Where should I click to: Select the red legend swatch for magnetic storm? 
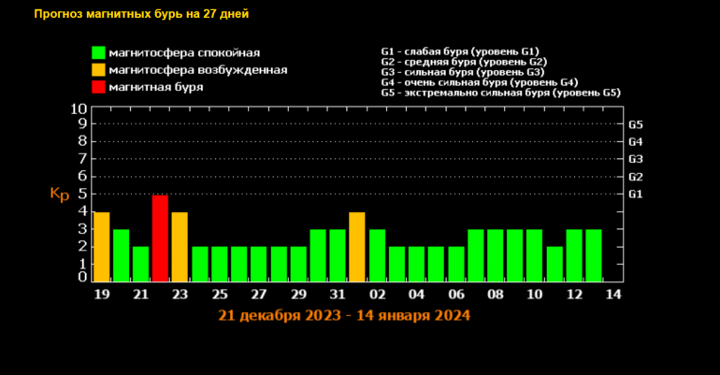click(98, 87)
